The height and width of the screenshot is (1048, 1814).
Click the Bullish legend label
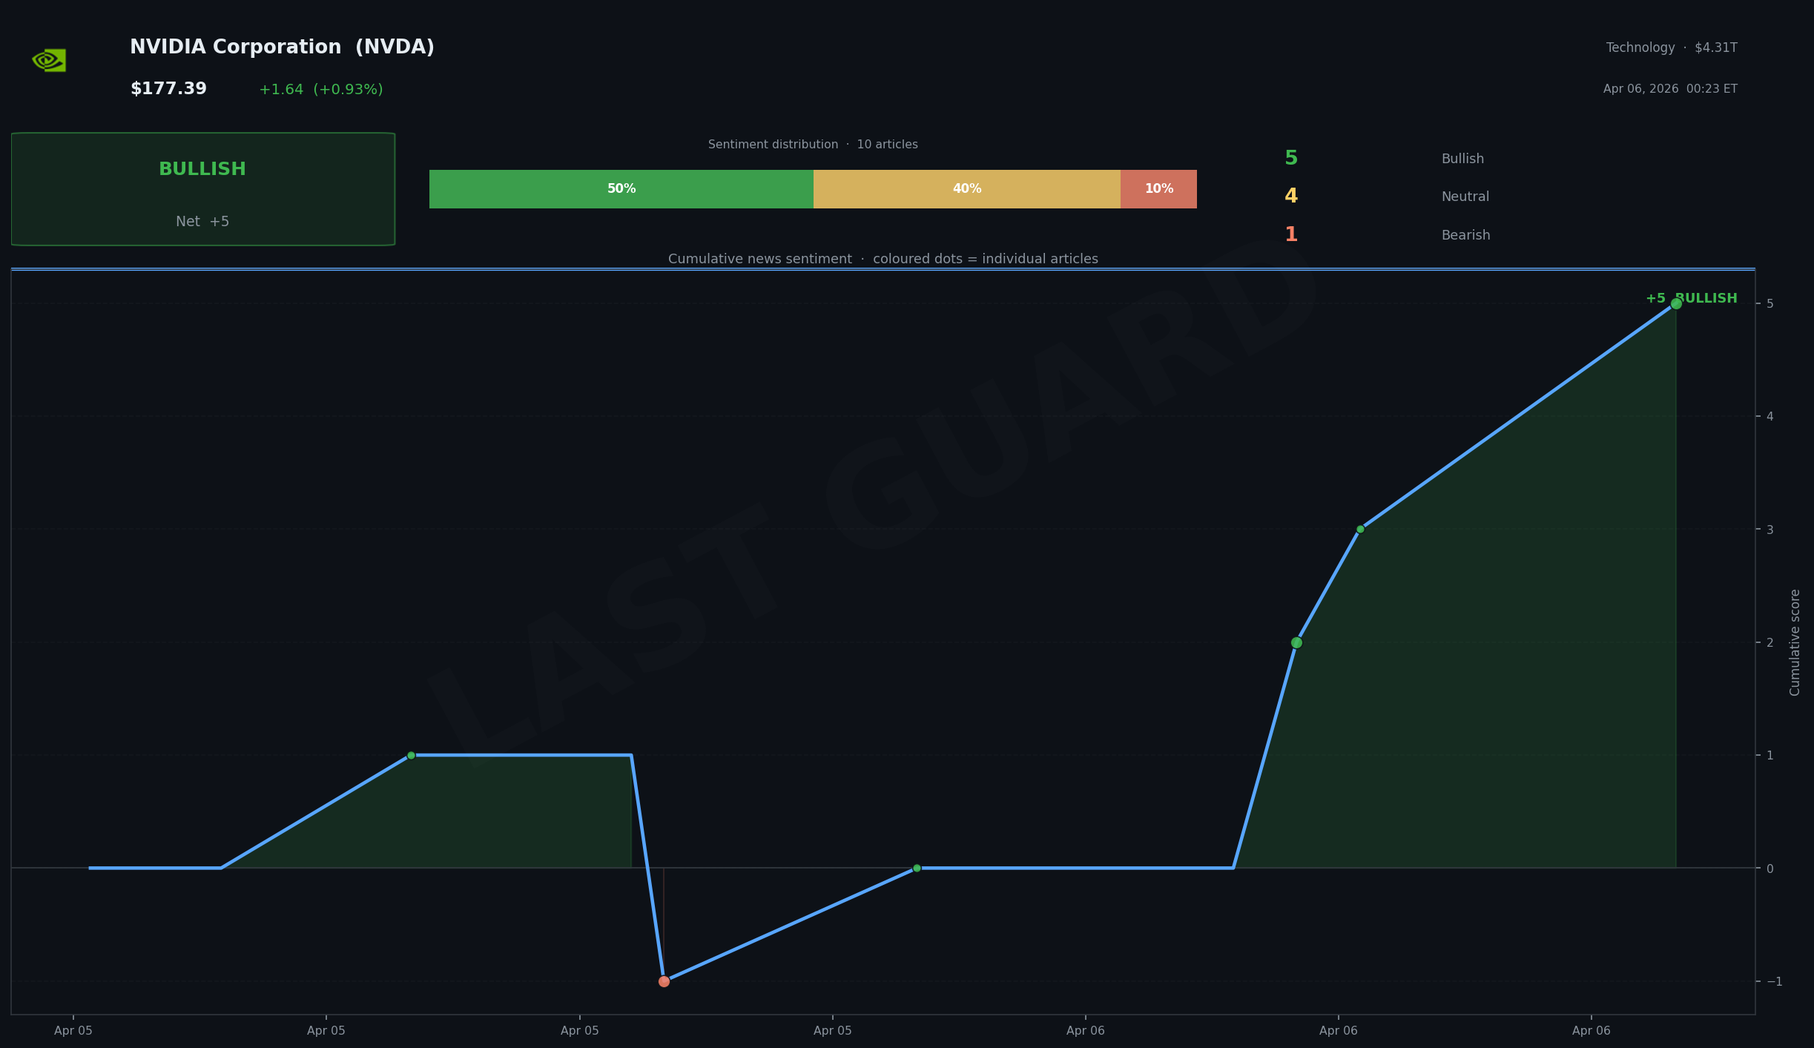tap(1462, 159)
